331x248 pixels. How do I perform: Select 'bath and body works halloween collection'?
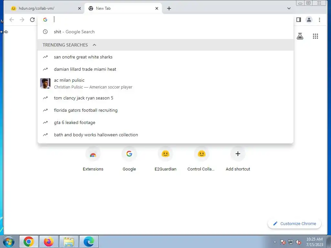pos(165,135)
